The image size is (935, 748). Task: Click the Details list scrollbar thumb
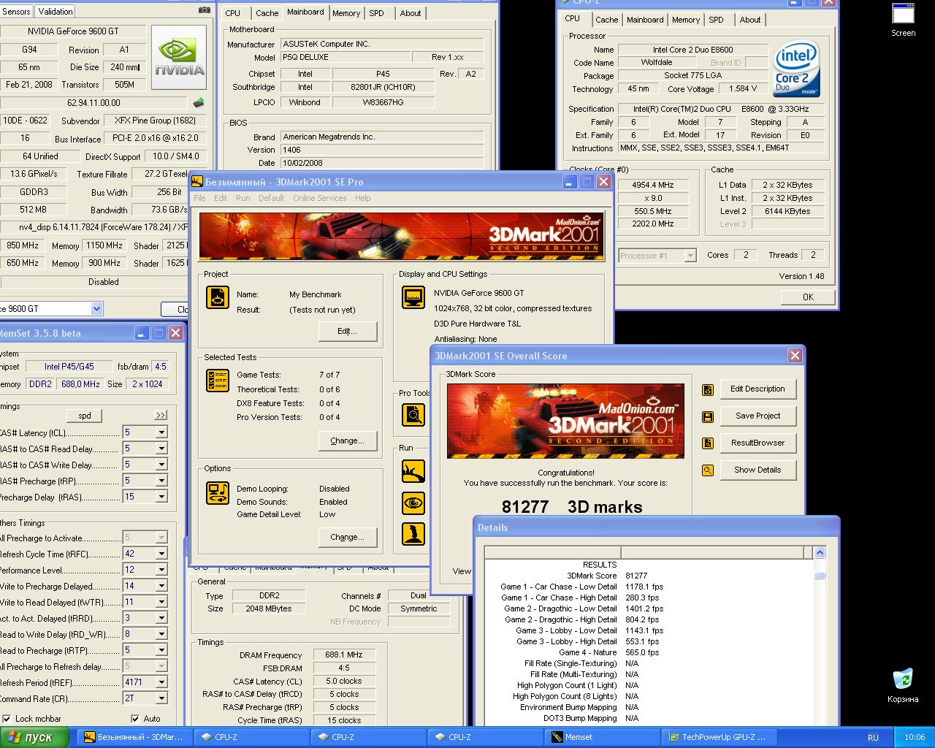point(820,576)
